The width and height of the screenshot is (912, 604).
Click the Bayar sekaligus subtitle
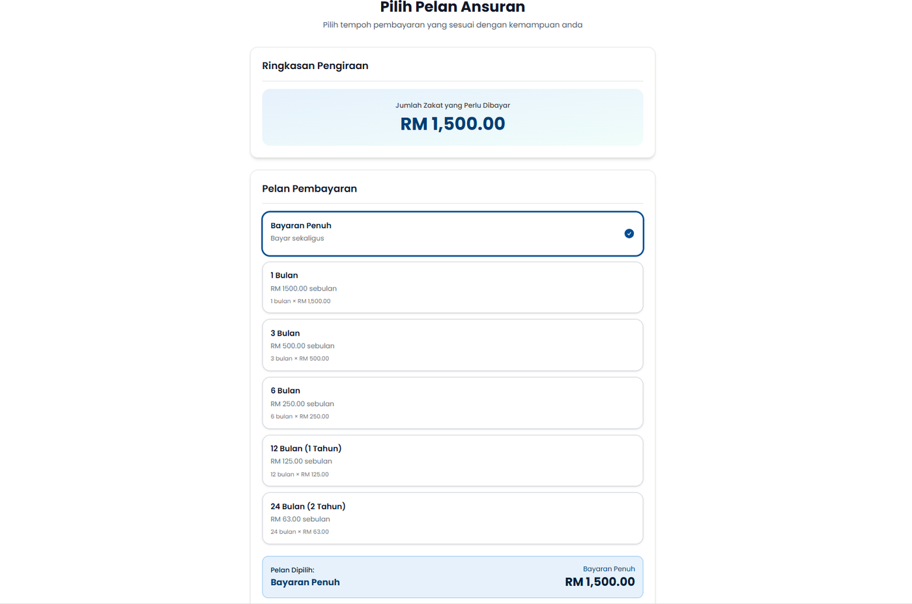tap(297, 238)
